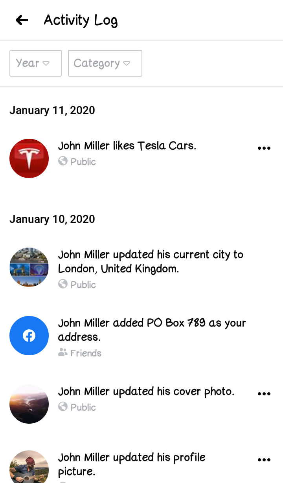The height and width of the screenshot is (483, 283).
Task: Tap the back arrow icon
Action: pos(22,20)
